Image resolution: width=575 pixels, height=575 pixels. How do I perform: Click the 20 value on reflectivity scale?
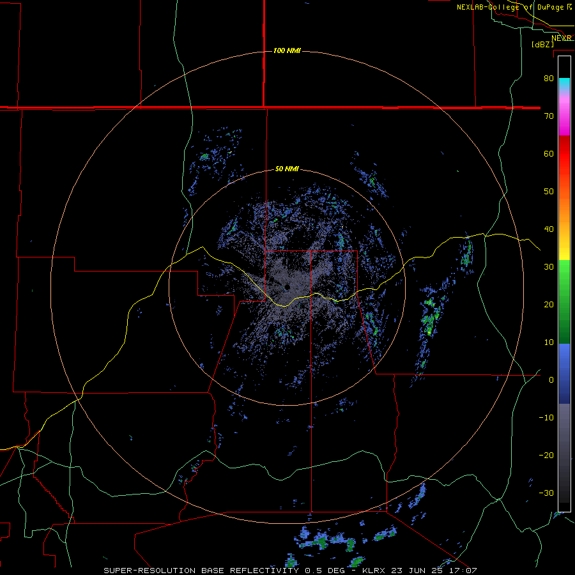[x=549, y=304]
